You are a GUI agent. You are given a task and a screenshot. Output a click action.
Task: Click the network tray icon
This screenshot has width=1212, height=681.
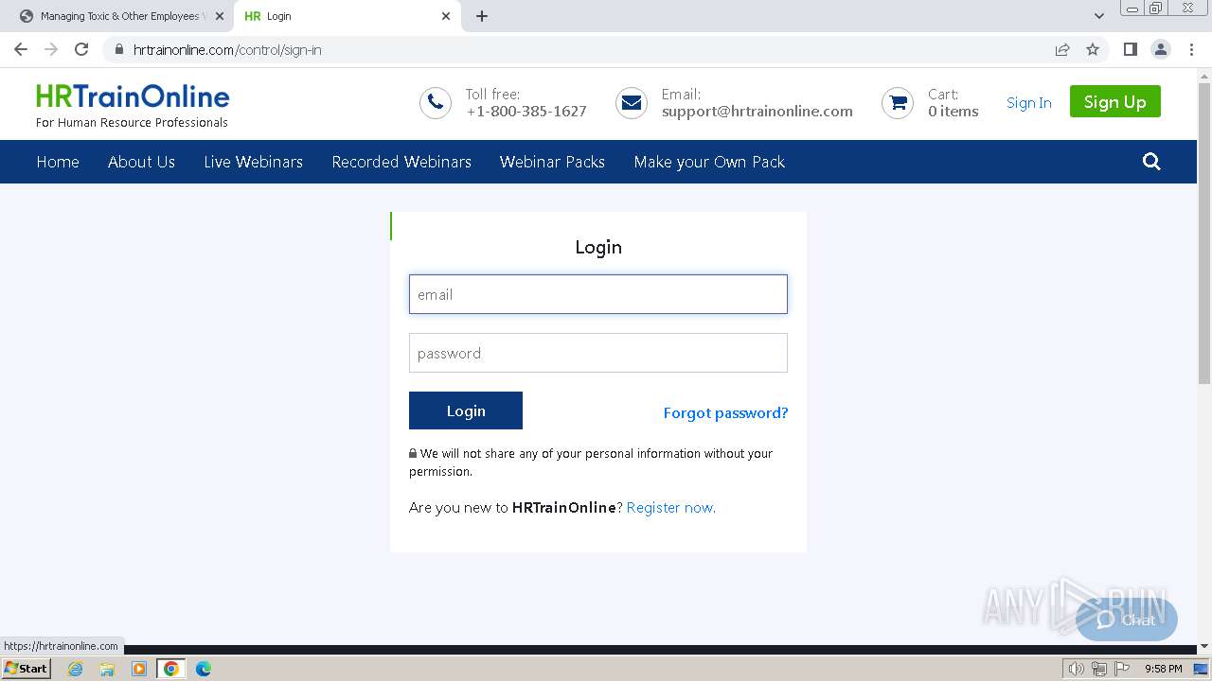(x=1098, y=669)
